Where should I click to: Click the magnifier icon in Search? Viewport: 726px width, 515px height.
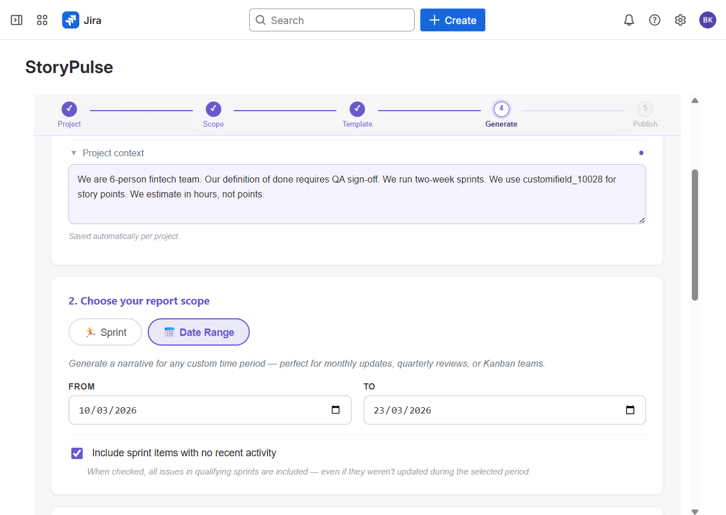tap(261, 20)
